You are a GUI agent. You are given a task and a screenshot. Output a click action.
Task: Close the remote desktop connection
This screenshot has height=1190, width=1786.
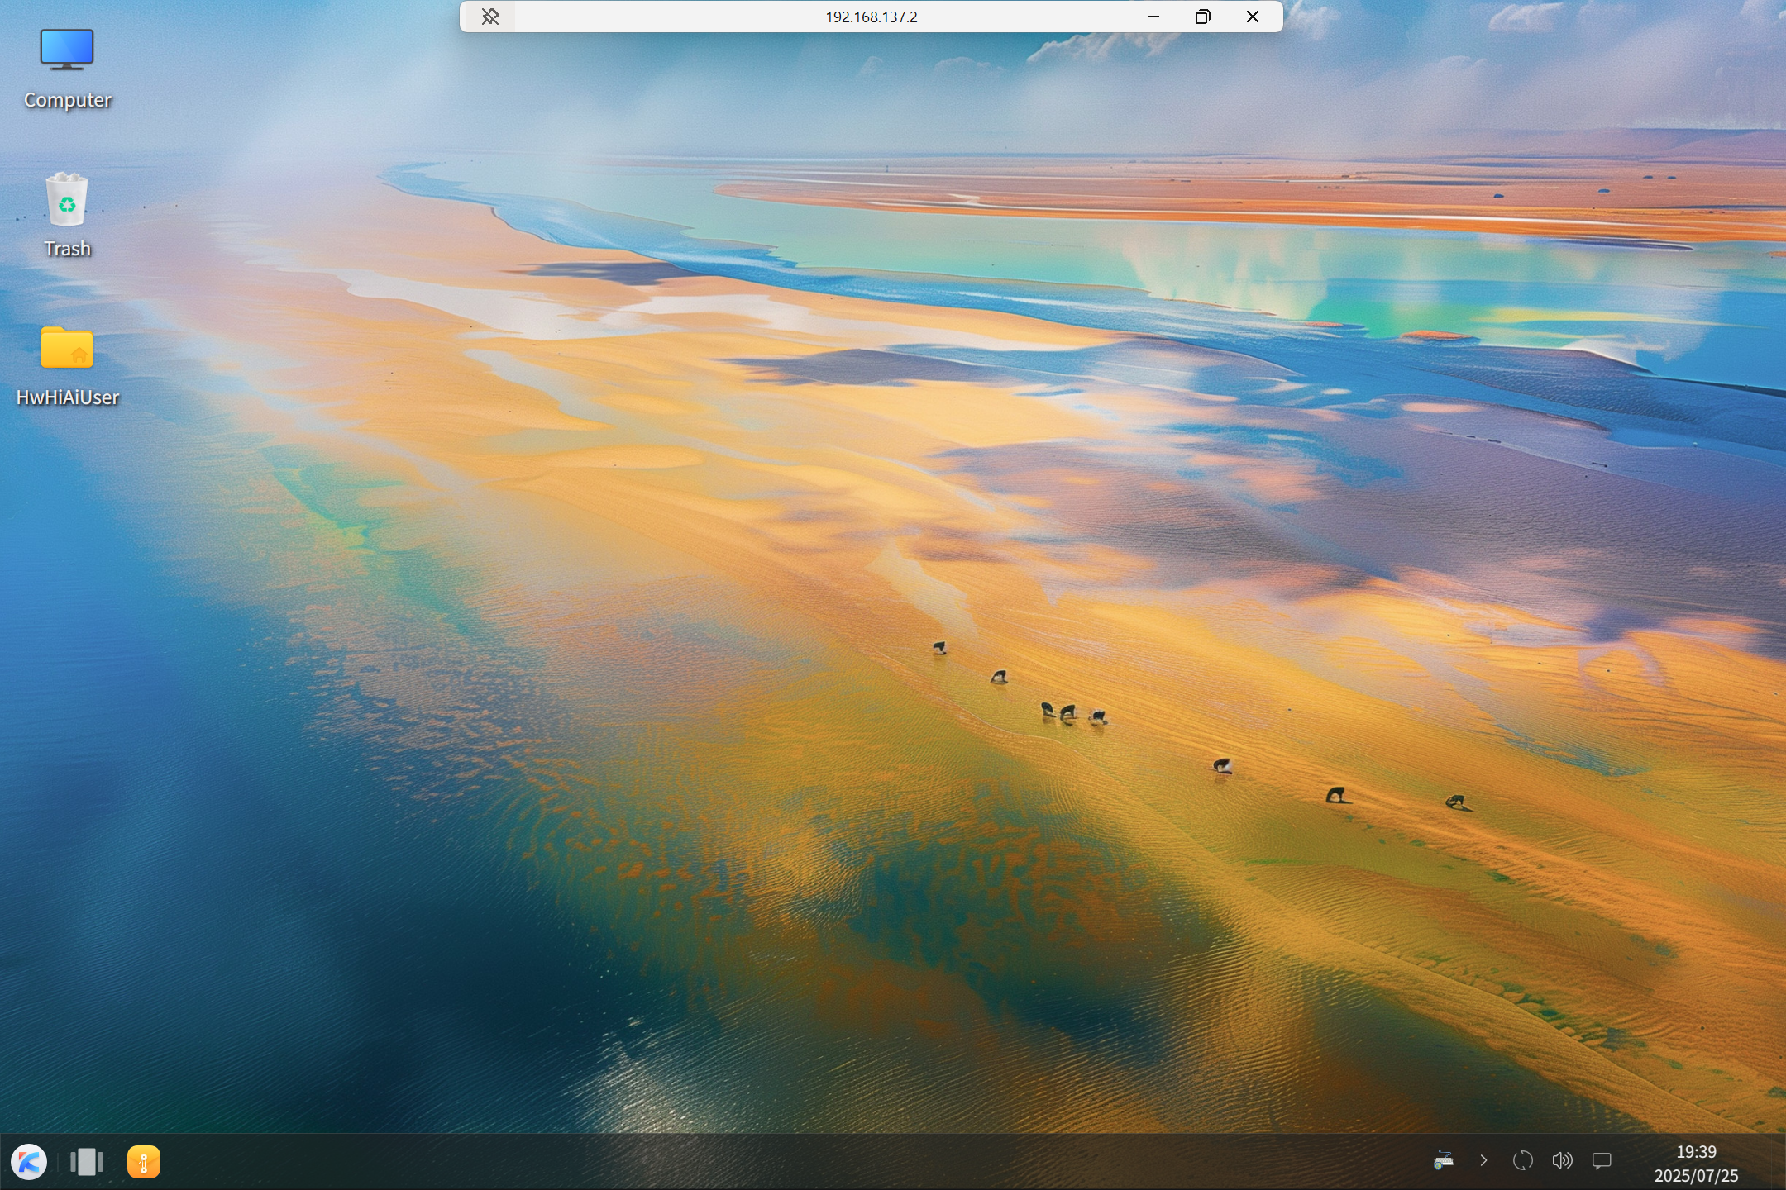(1253, 17)
